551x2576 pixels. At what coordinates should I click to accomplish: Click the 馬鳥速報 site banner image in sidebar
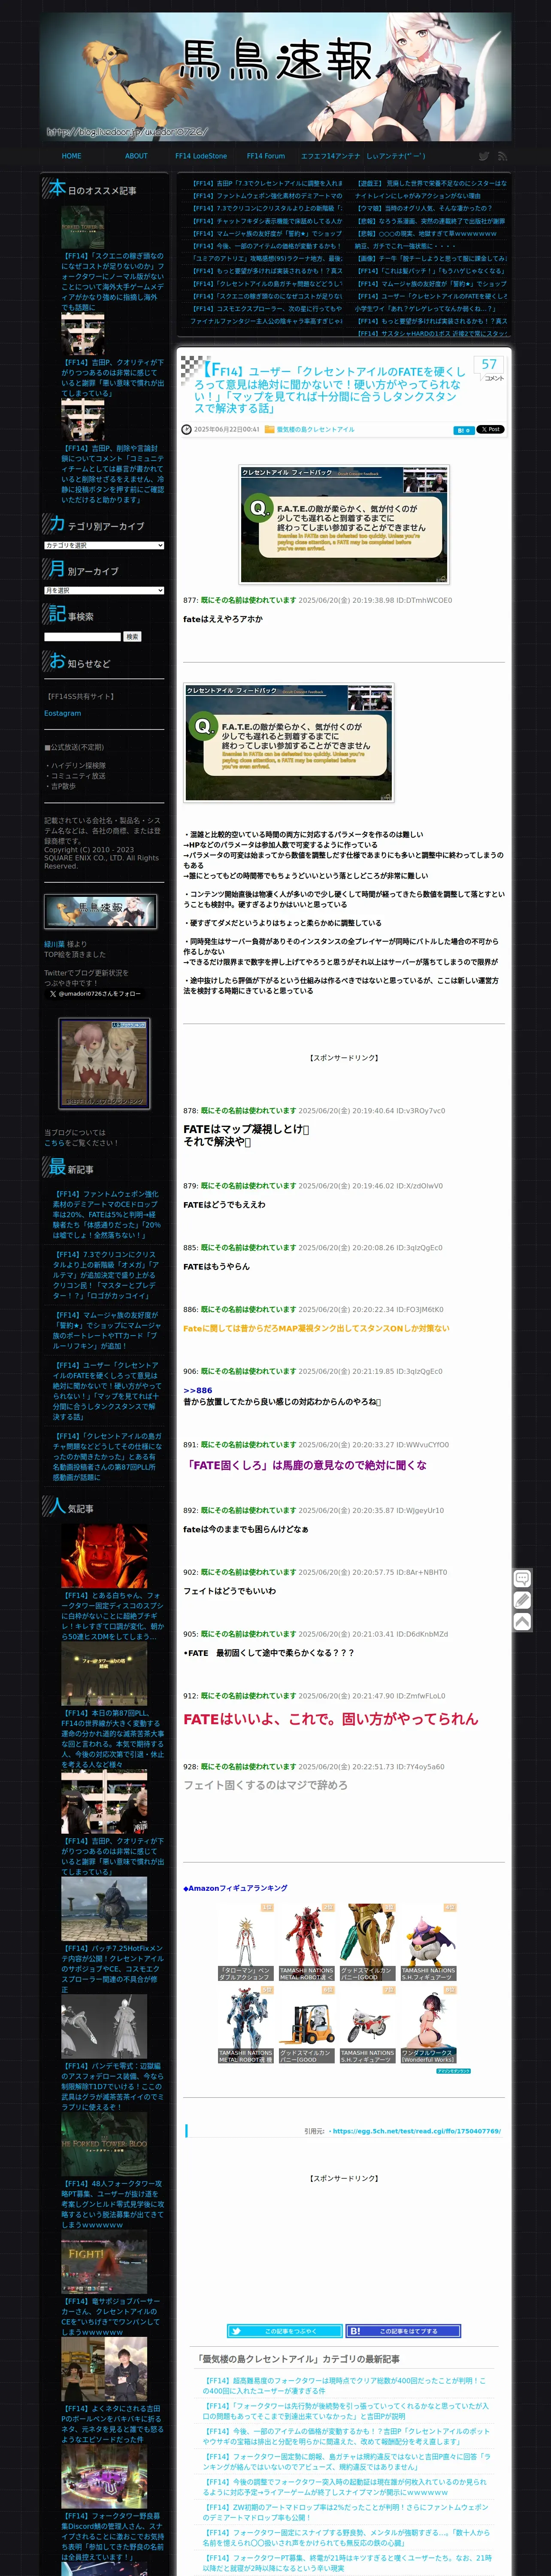[100, 911]
